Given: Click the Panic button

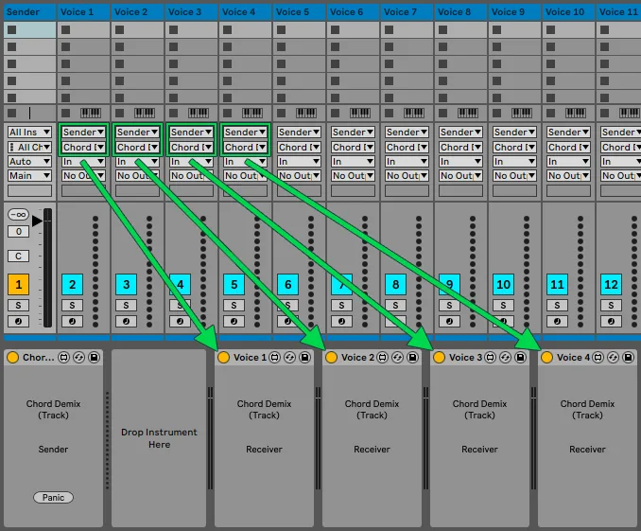Looking at the screenshot, I should 54,498.
